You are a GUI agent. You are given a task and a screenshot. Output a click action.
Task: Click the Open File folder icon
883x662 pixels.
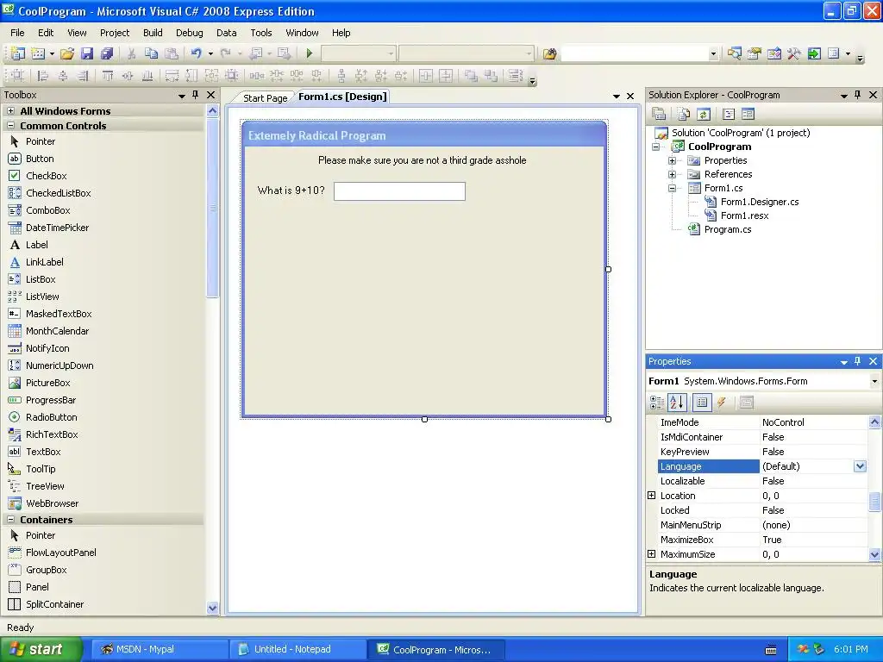[67, 53]
